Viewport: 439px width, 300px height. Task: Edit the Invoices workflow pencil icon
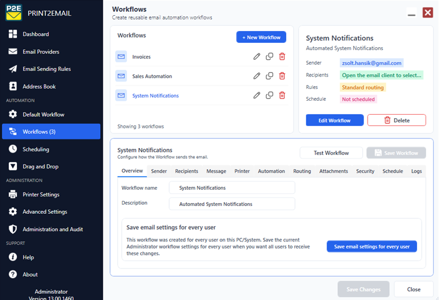click(257, 57)
